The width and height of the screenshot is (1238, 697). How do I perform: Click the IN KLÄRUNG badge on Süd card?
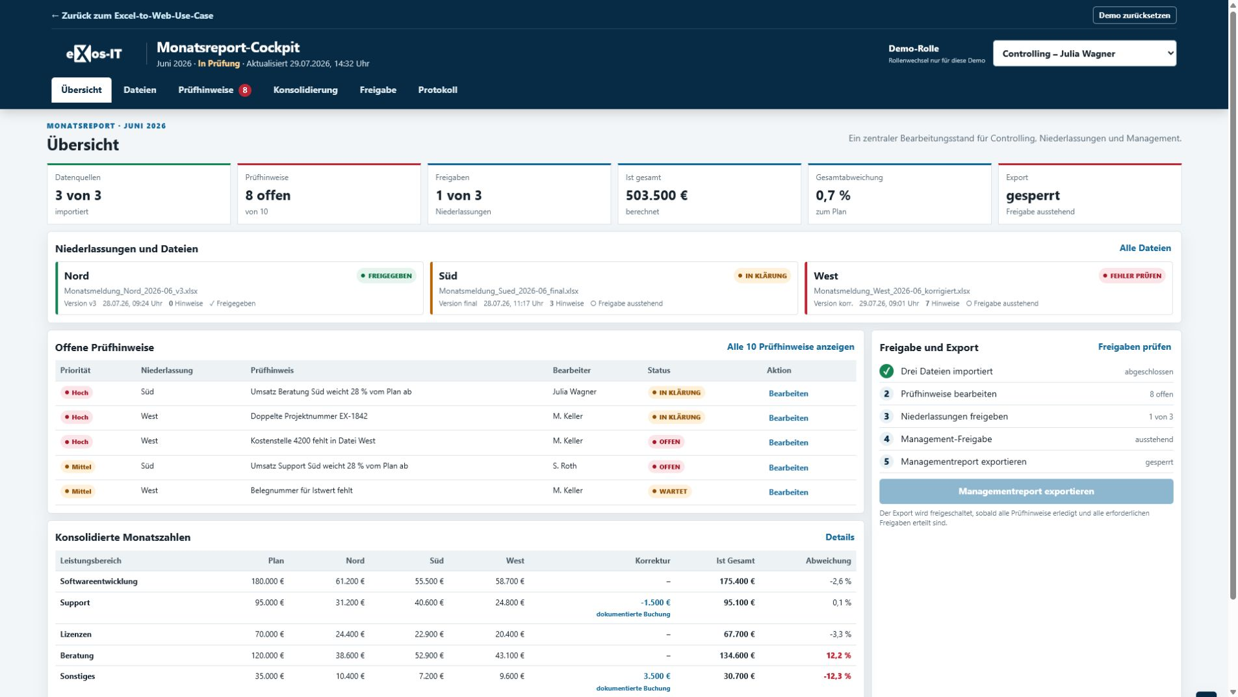[x=762, y=276]
